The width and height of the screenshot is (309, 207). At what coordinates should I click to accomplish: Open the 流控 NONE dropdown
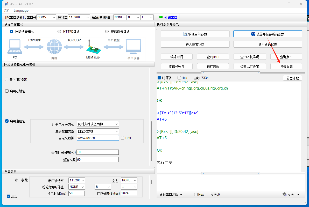point(129,180)
